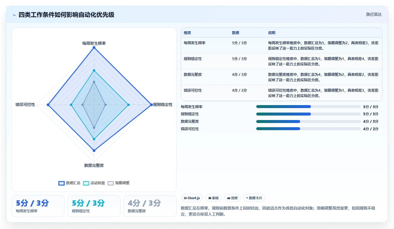
Task: Click the gray data point on 错误可控性 axis
Action: click(83, 105)
